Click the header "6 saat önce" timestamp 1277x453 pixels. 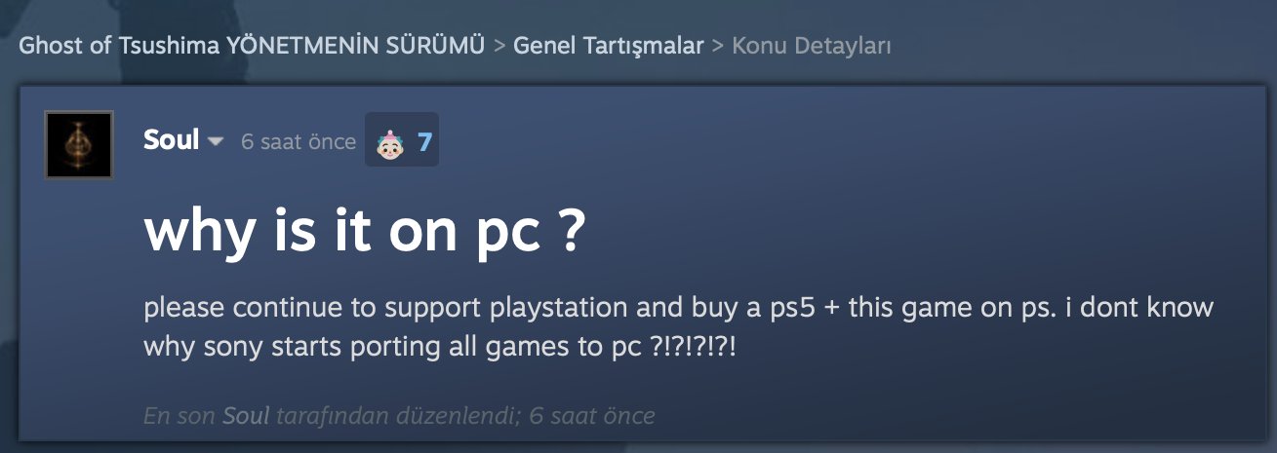coord(299,142)
